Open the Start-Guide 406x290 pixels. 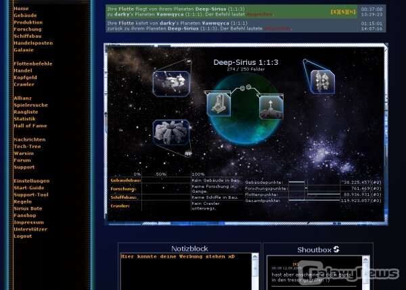coord(28,188)
